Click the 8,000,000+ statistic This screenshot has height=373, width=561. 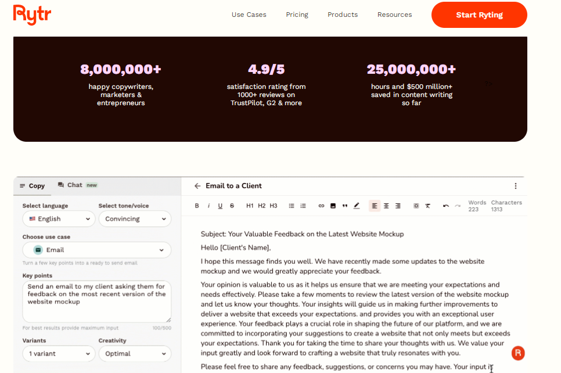121,69
